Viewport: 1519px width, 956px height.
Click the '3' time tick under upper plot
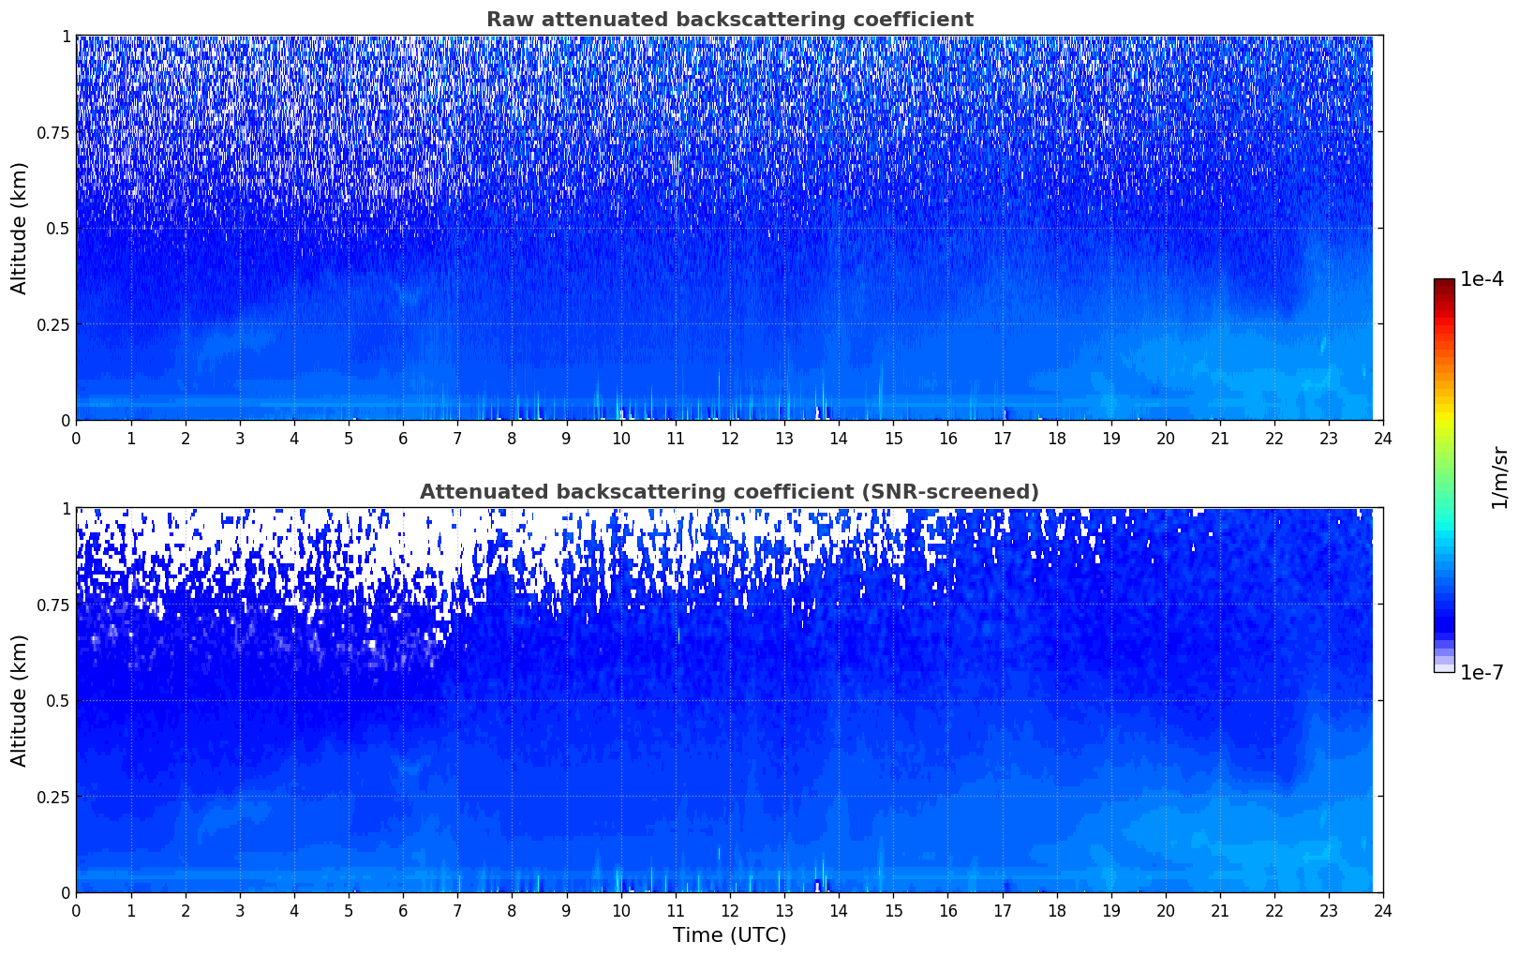[239, 438]
